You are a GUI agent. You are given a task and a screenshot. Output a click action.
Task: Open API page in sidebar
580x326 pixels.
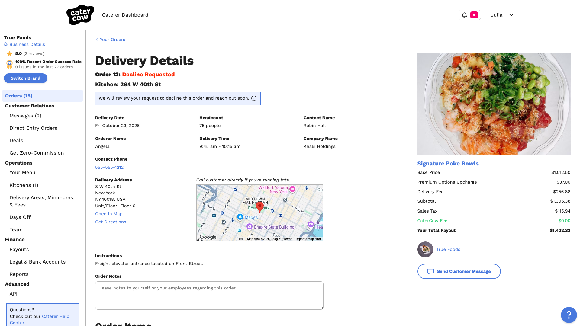(x=13, y=294)
